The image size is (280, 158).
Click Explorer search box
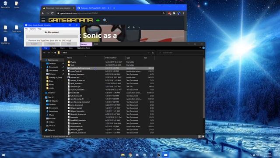click(x=180, y=53)
